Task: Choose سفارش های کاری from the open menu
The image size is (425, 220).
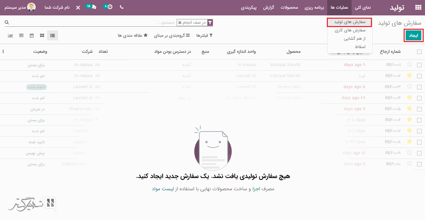Action: (350, 30)
